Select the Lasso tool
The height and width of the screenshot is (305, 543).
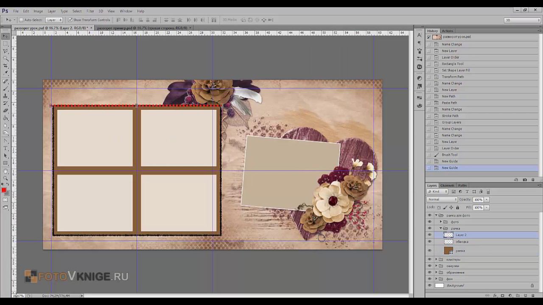coord(6,51)
